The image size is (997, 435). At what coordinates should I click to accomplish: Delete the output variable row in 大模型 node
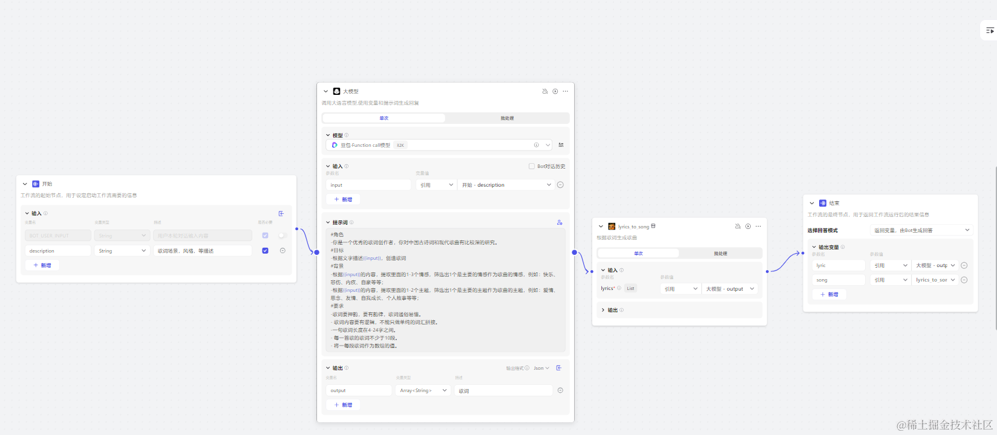point(560,390)
